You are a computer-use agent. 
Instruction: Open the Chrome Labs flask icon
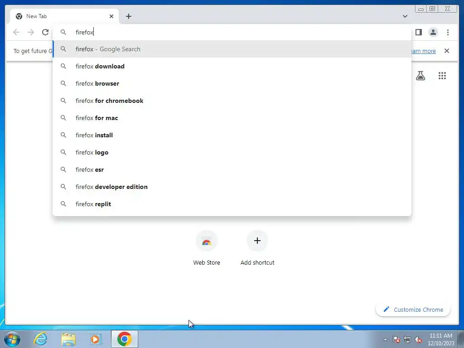tap(420, 76)
